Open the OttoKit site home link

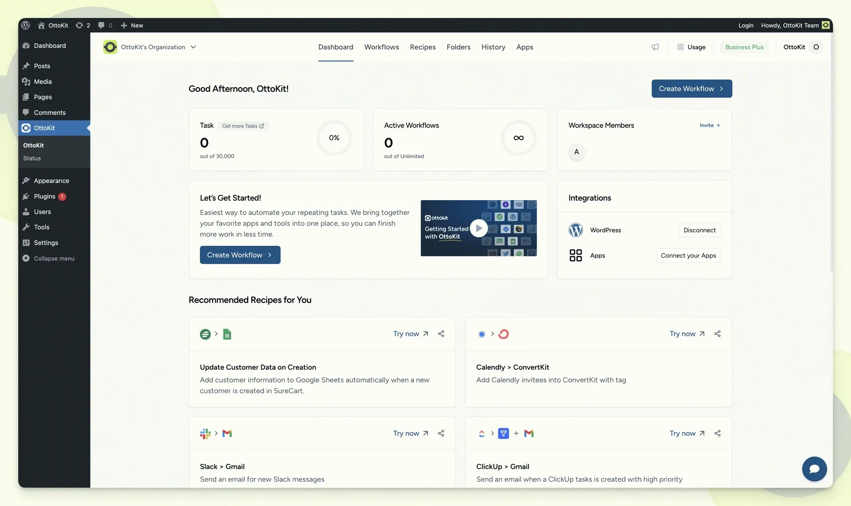[53, 25]
